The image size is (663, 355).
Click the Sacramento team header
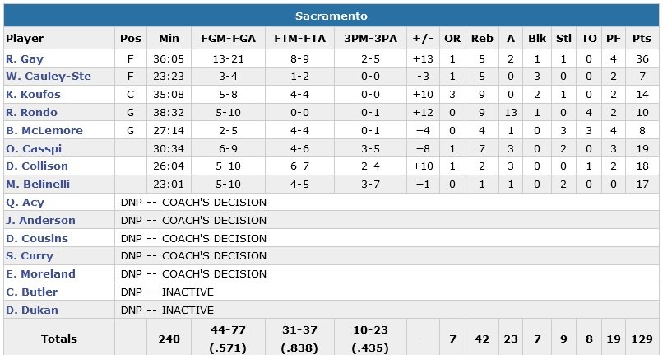(x=331, y=16)
